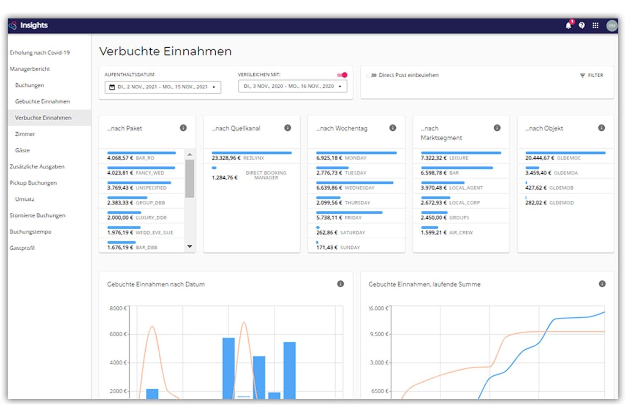625x417 pixels.
Task: Open the Aufenthaltsdatum date range dropdown
Action: tap(163, 87)
